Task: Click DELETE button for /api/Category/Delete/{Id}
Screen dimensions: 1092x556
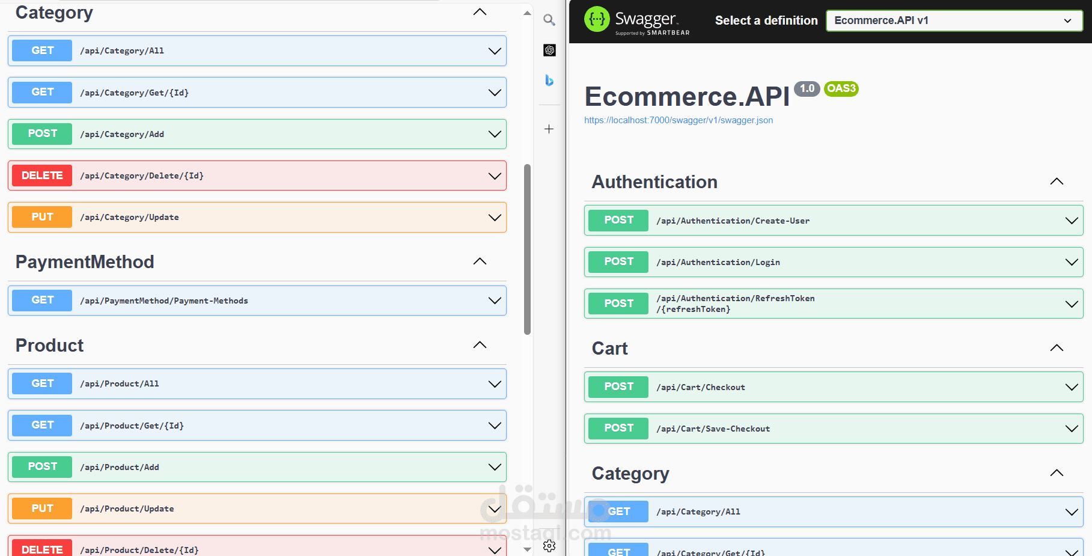Action: [x=42, y=176]
